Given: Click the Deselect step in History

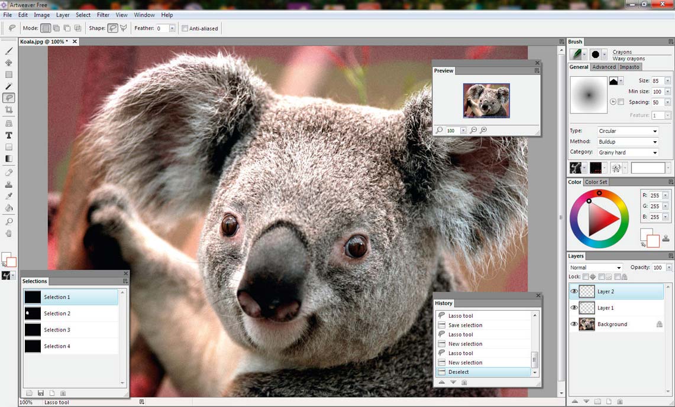Looking at the screenshot, I should (484, 372).
